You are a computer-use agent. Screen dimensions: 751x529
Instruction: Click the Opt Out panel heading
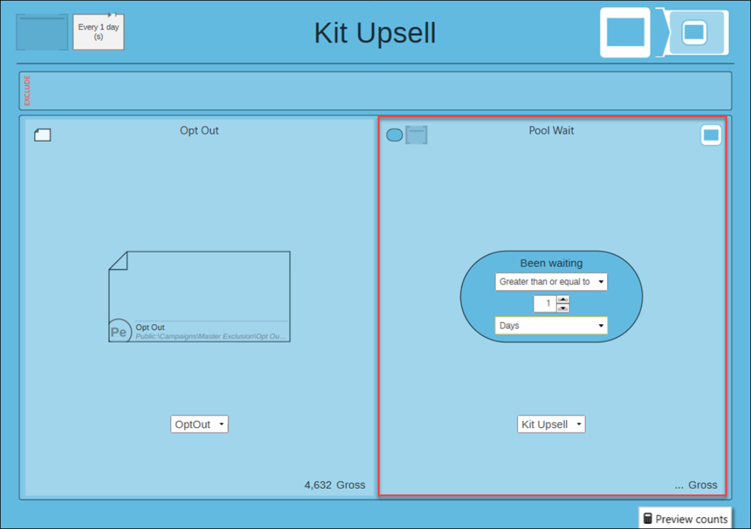point(199,131)
